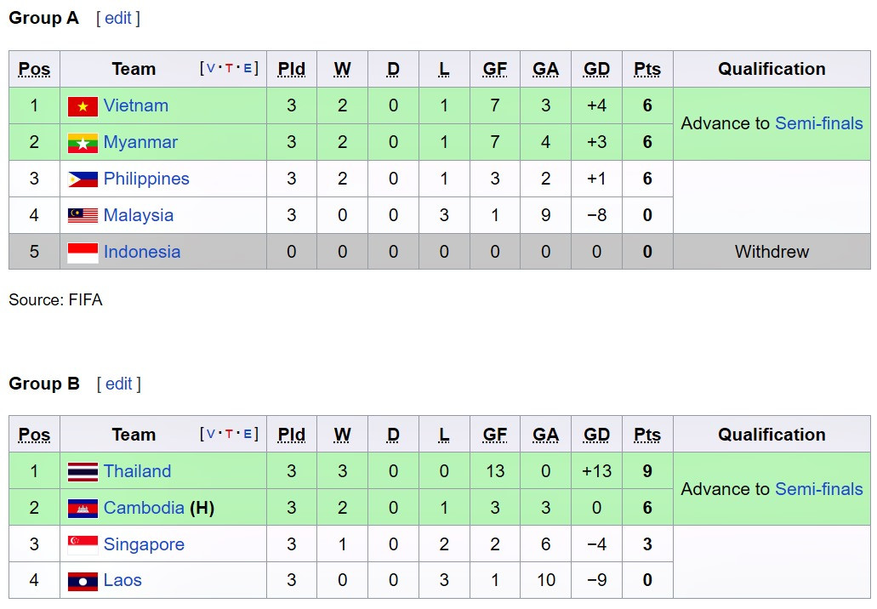Open the Group A edit link

(x=118, y=18)
